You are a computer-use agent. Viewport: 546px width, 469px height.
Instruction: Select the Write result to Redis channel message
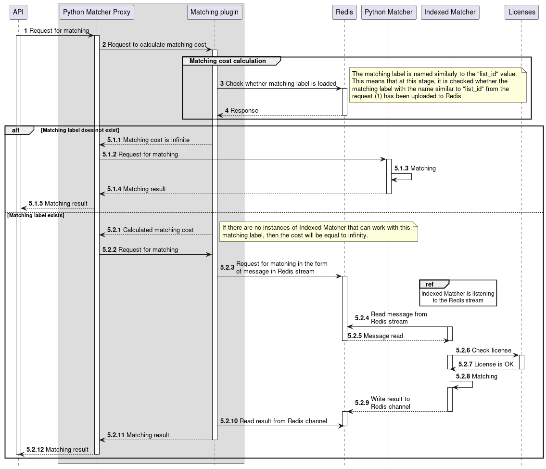pos(391,403)
